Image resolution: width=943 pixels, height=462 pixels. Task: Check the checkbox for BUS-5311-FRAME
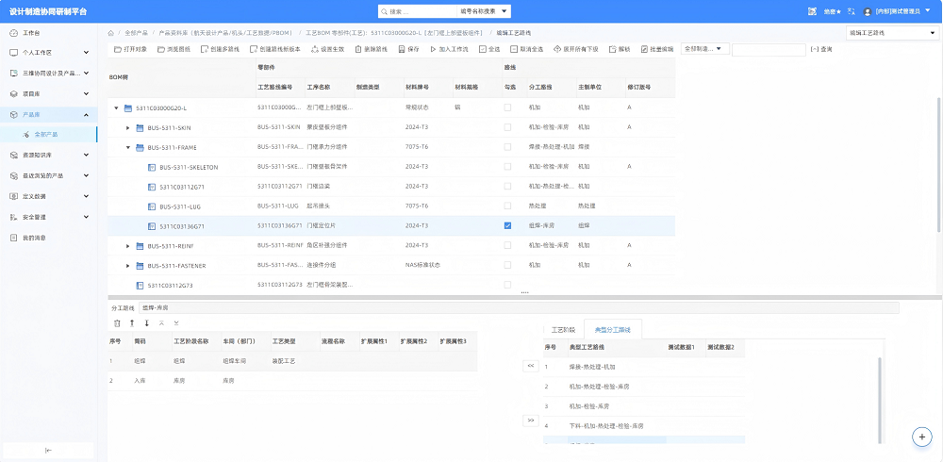pos(507,147)
